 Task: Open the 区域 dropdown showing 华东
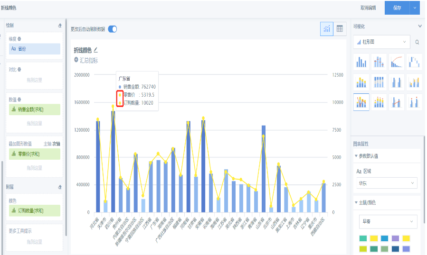click(387, 183)
